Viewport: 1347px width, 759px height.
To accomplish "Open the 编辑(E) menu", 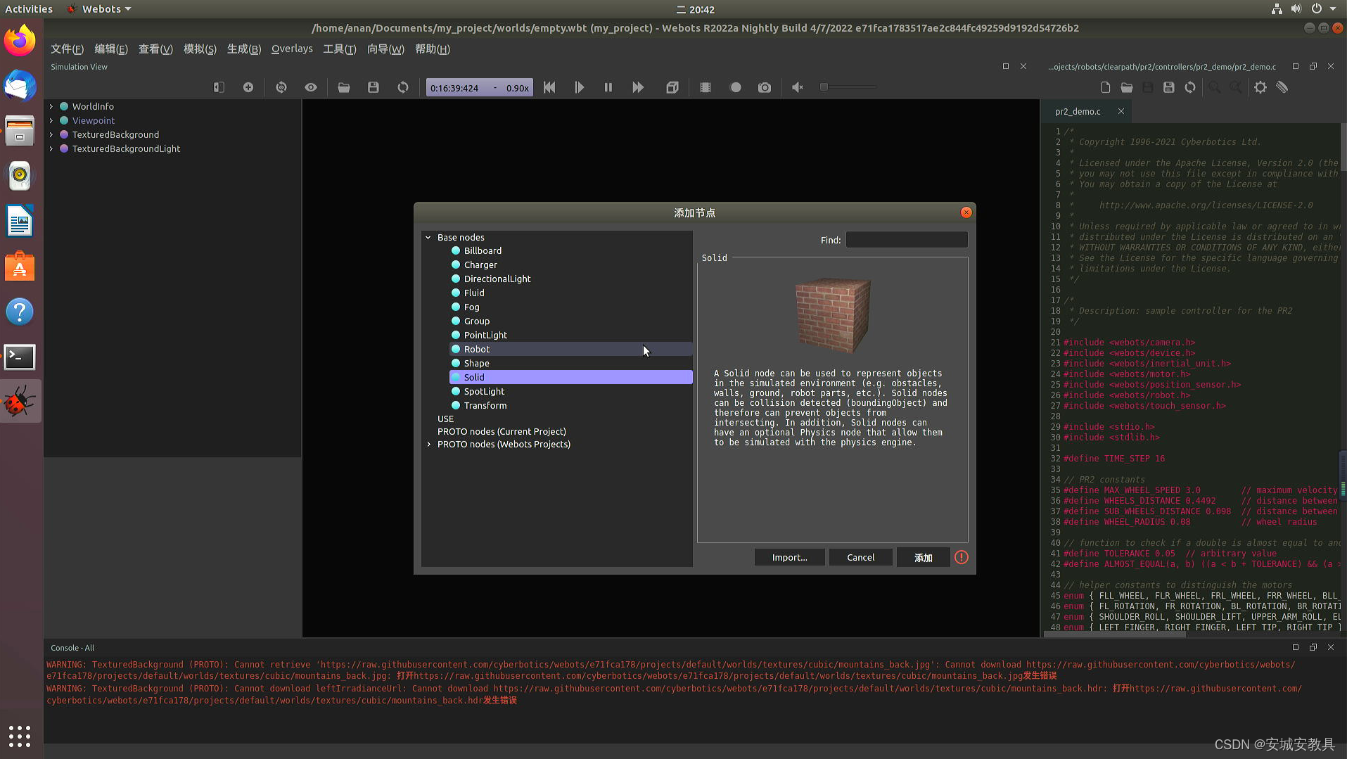I will click(x=111, y=49).
